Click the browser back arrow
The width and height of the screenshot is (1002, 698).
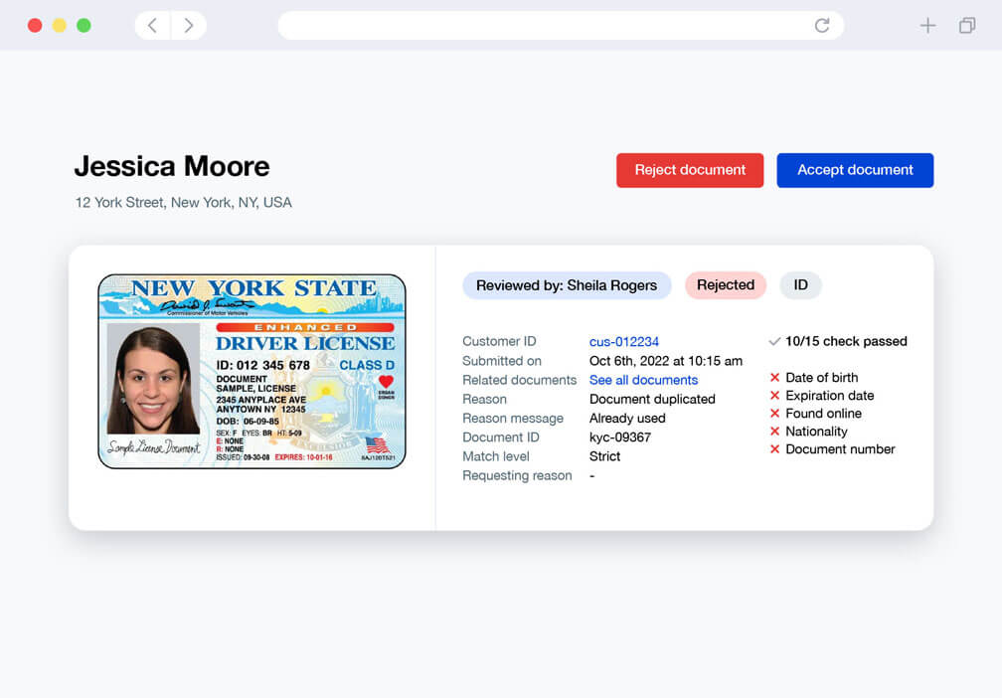coord(152,26)
